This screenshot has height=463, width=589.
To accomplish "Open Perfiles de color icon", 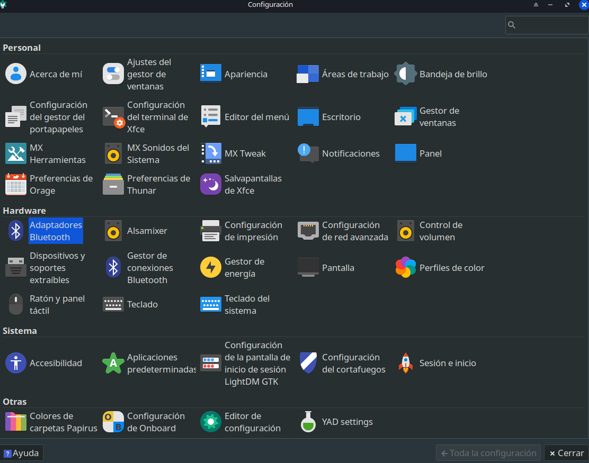I will pyautogui.click(x=406, y=268).
